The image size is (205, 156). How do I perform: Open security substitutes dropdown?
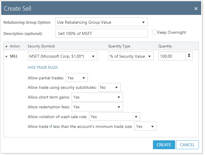[x=109, y=87]
